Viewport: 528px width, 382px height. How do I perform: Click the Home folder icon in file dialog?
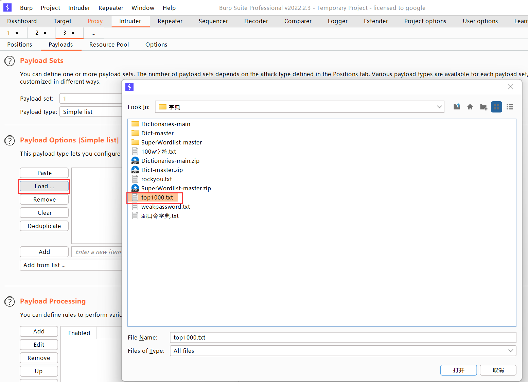(470, 107)
